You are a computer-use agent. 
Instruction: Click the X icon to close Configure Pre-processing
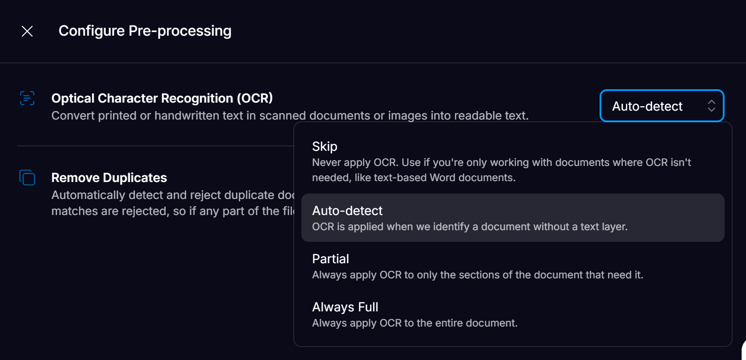[27, 31]
